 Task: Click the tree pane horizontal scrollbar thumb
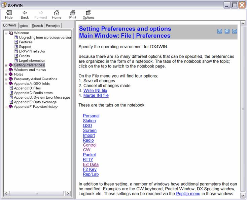pyautogui.click(x=37, y=194)
